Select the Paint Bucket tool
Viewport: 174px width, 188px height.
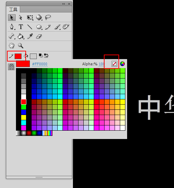20,36
